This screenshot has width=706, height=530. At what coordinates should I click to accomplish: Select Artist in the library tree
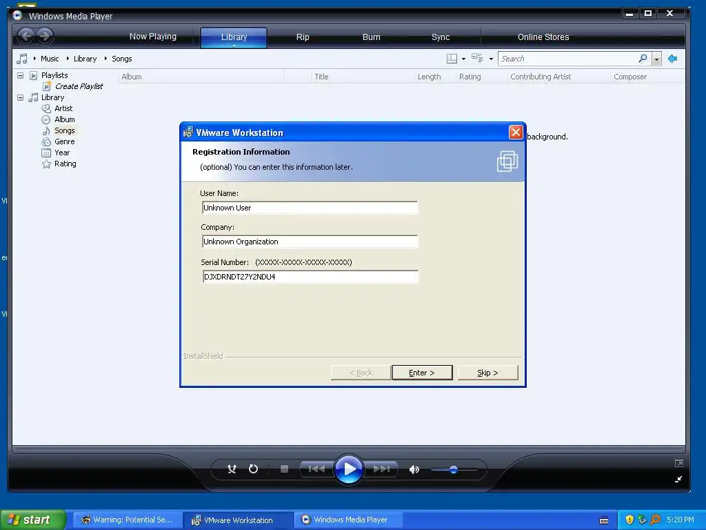tap(63, 108)
